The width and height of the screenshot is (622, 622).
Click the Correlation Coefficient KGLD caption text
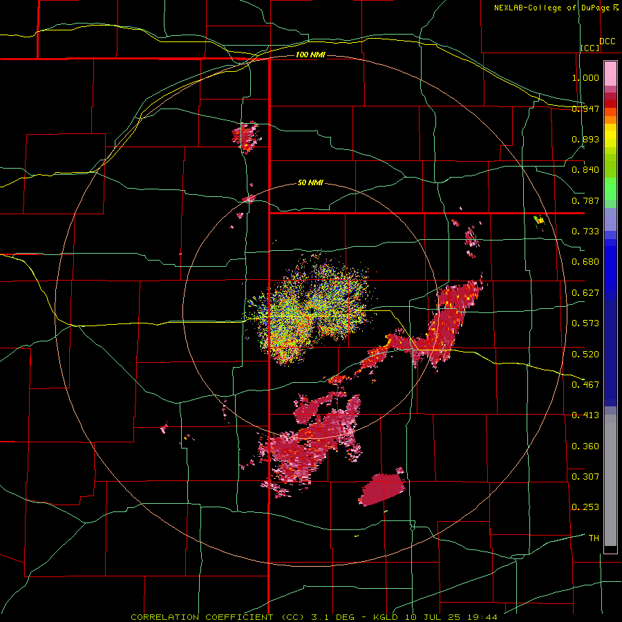[314, 617]
